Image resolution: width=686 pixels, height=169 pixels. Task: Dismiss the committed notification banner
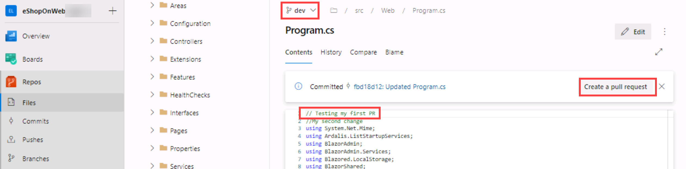click(662, 86)
